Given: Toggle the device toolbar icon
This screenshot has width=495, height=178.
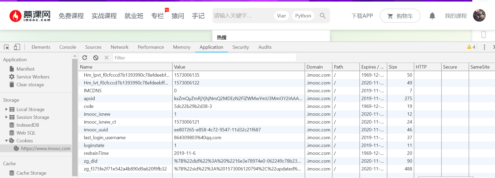Looking at the screenshot, I should point(17,47).
